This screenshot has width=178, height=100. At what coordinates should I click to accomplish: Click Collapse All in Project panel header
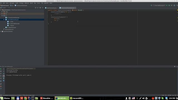tap(38, 8)
